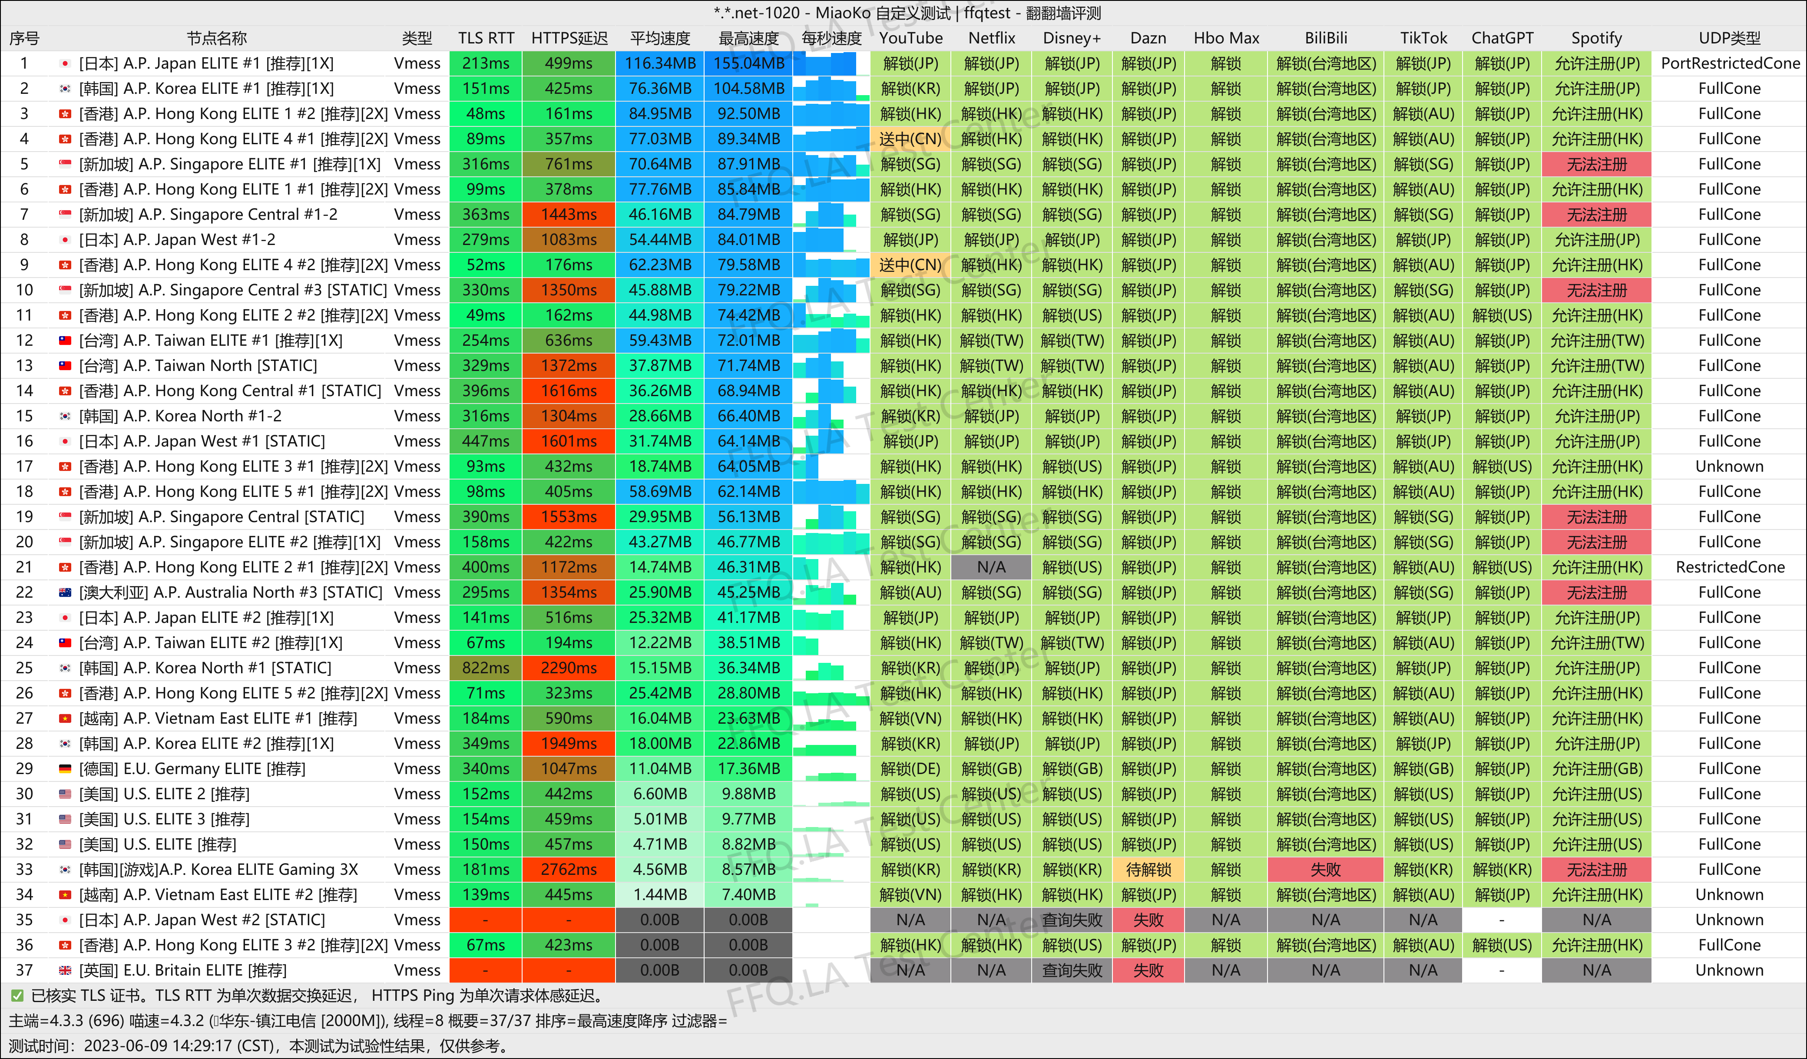The image size is (1807, 1059).
Task: Click the per-second speed graph in row 1
Action: 831,64
